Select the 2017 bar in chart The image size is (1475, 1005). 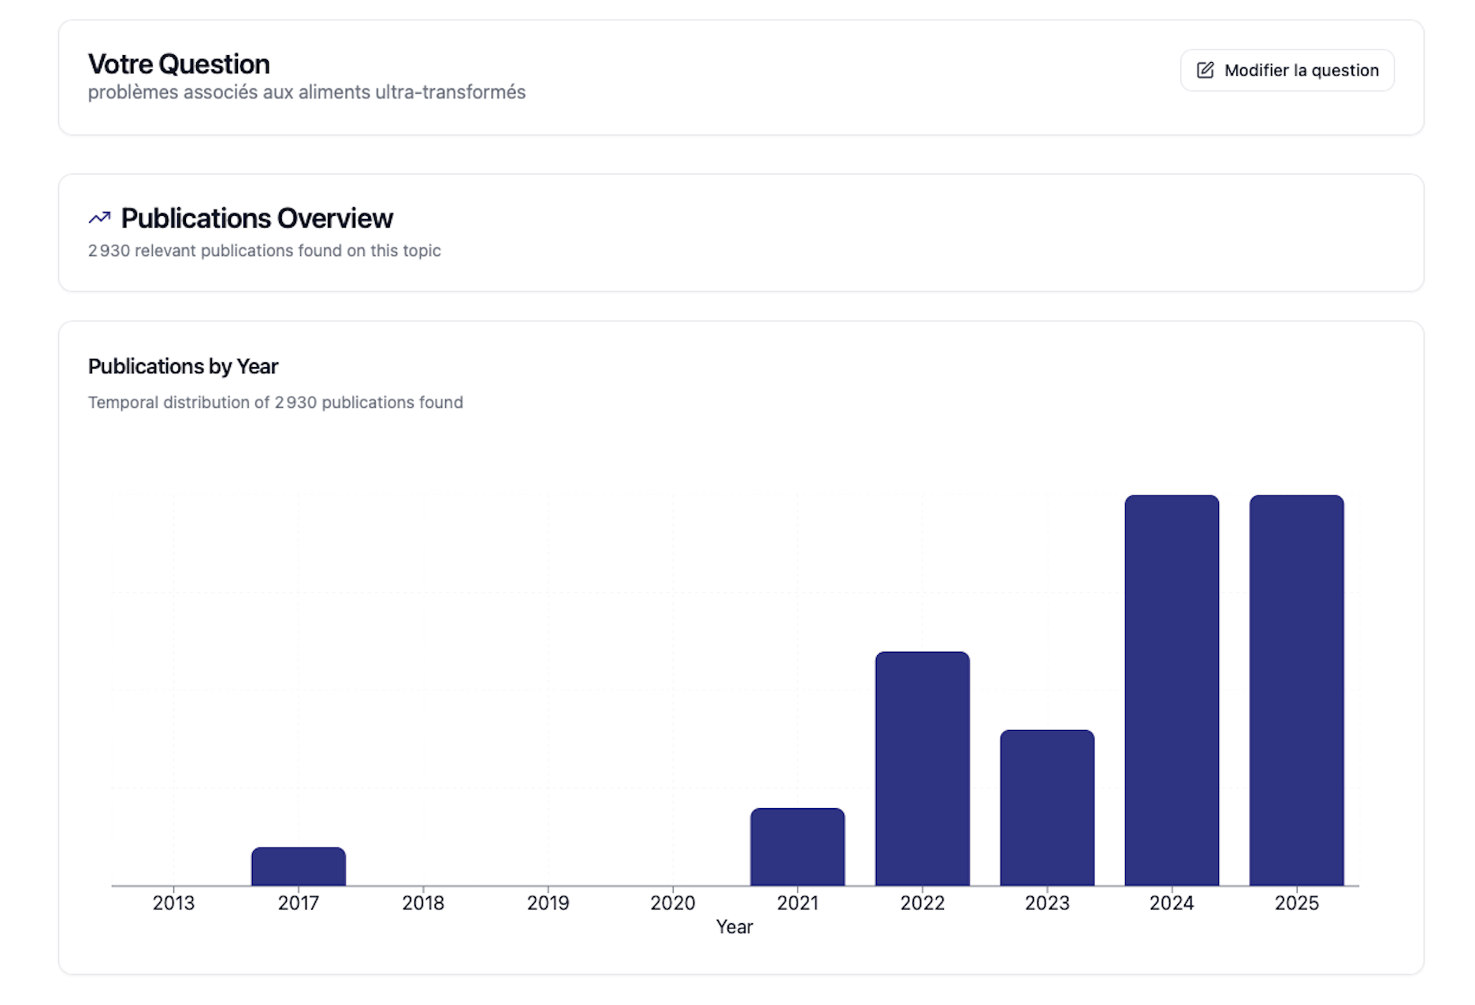[298, 866]
